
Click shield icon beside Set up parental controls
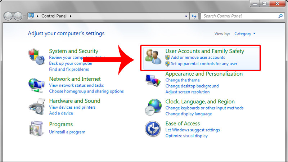[167, 64]
